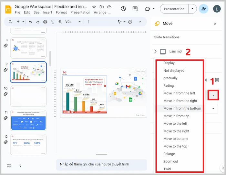The image size is (226, 175).
Task: Click the motion play circle icon
Action: click(130, 22)
